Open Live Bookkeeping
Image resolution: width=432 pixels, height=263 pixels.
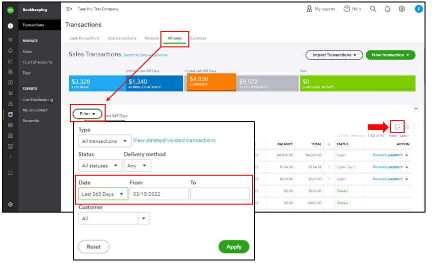click(x=38, y=99)
